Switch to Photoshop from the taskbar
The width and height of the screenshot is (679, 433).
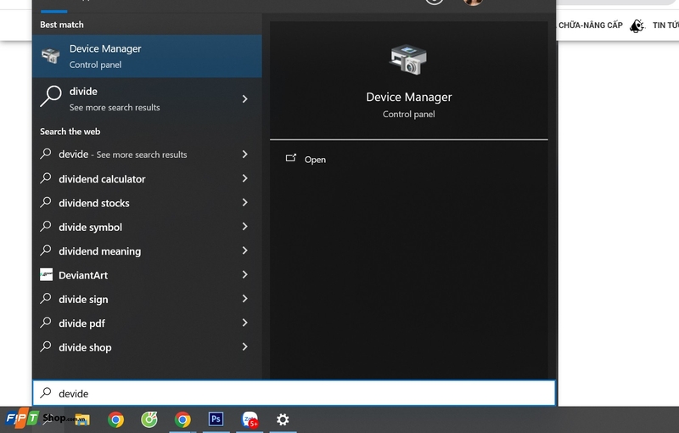(x=216, y=419)
